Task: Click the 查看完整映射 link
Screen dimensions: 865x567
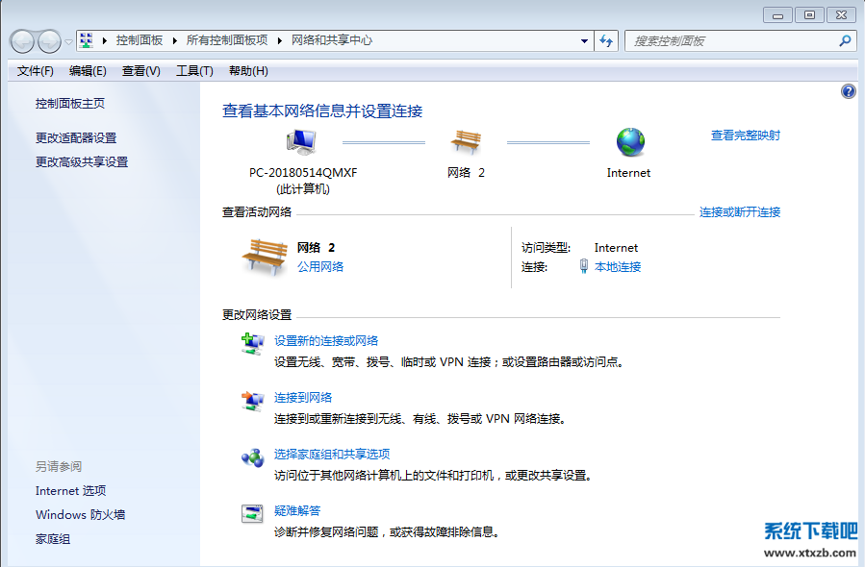Action: (x=745, y=136)
